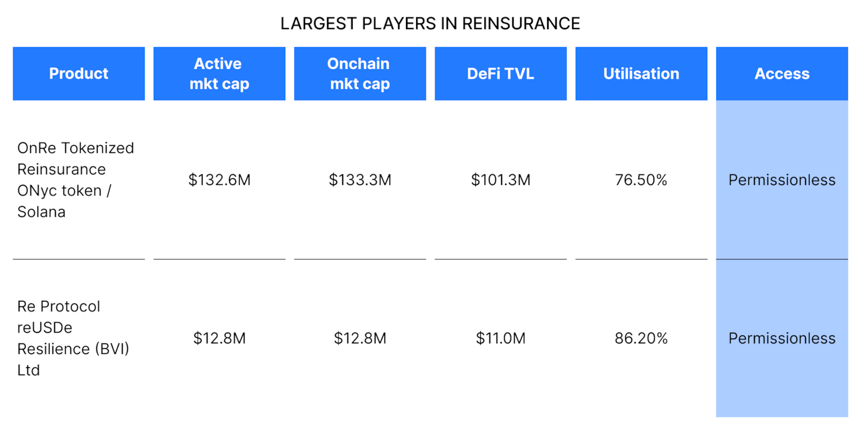The height and width of the screenshot is (430, 861).
Task: Click the Utilisation column header
Action: 641,73
